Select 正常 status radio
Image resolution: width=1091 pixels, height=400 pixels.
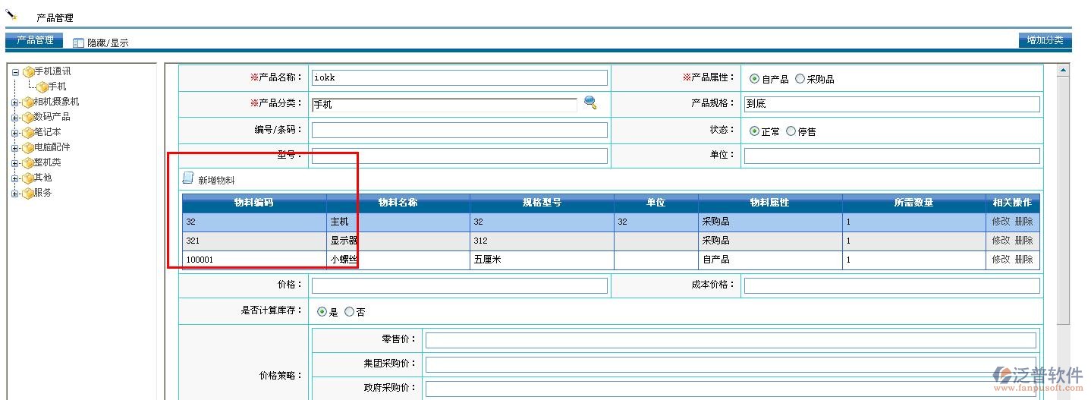pyautogui.click(x=754, y=131)
